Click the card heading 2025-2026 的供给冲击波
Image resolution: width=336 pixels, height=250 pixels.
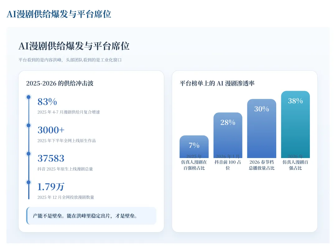coord(60,83)
